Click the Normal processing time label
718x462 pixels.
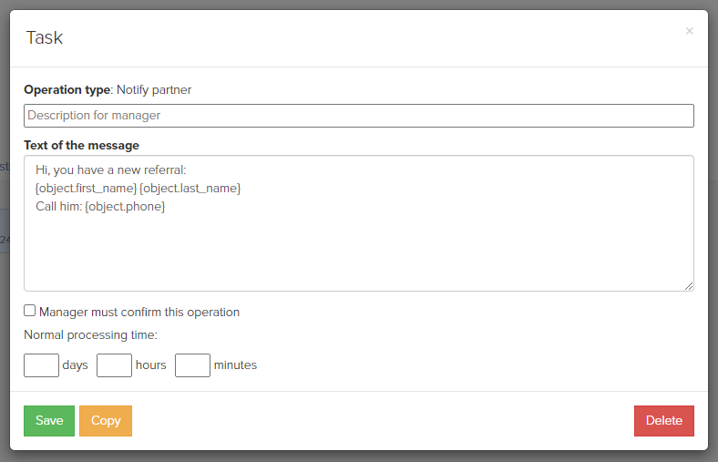(x=91, y=335)
